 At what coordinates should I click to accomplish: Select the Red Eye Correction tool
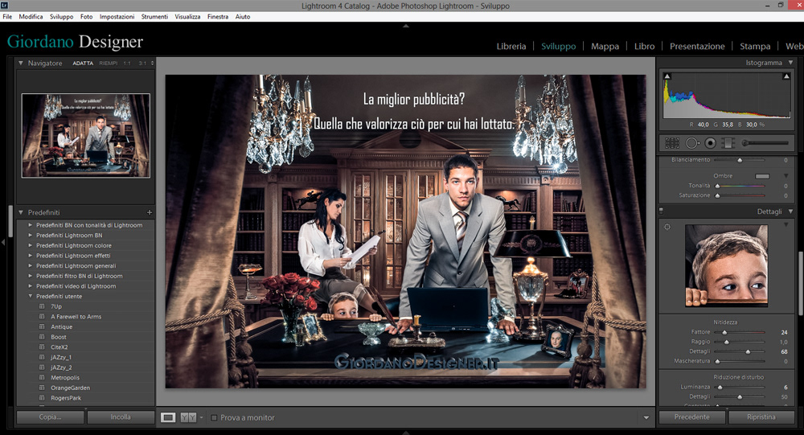(710, 143)
